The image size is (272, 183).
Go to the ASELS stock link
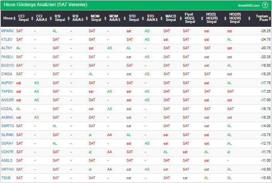(x=7, y=161)
